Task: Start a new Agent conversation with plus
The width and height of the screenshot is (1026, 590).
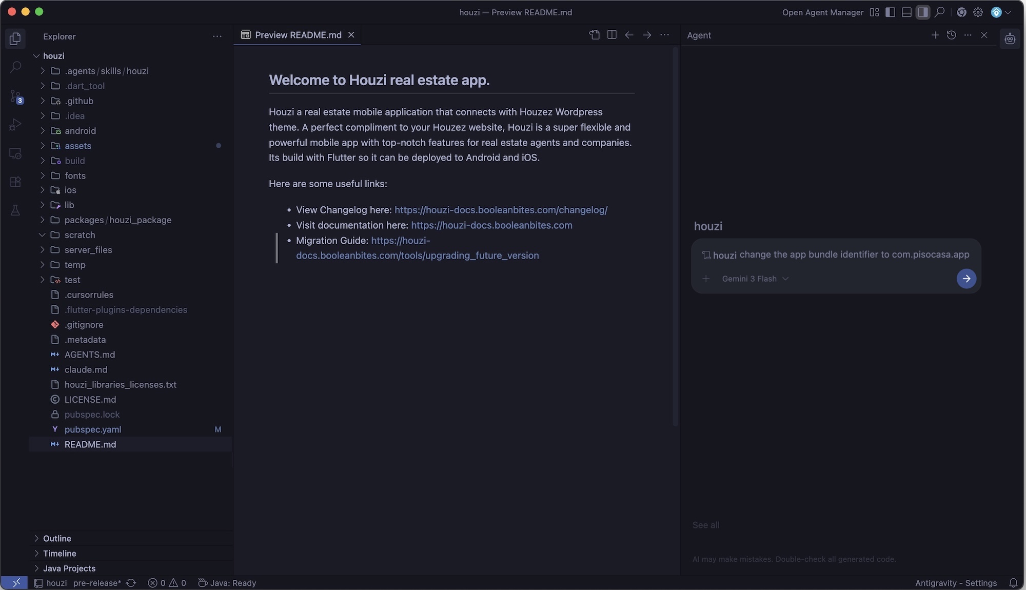Action: (x=935, y=35)
